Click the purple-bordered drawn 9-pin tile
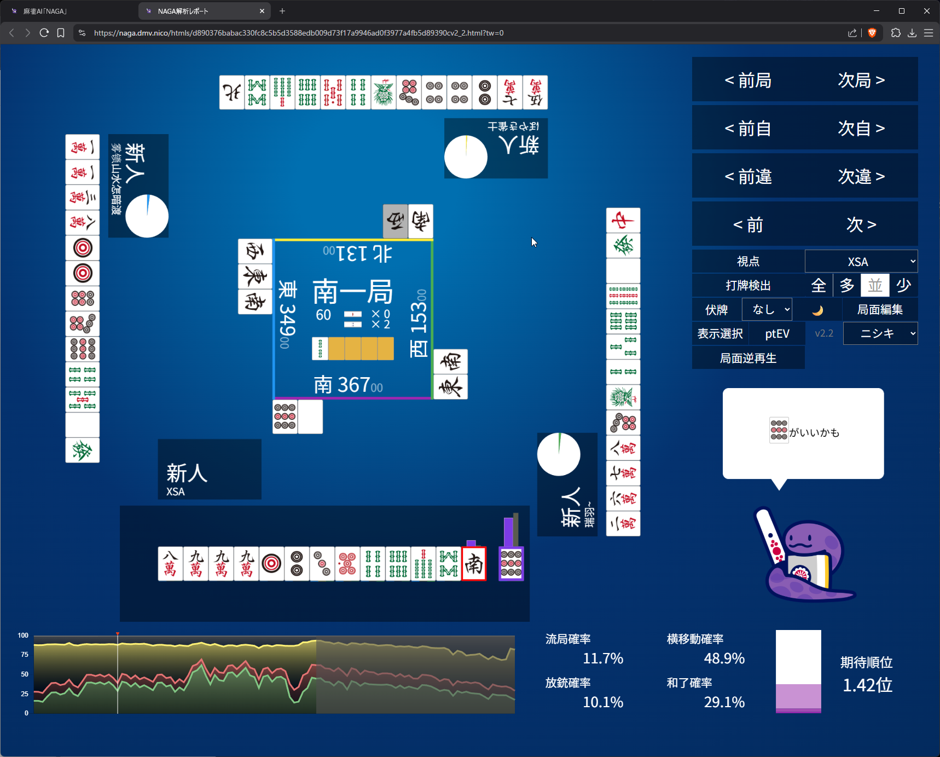The height and width of the screenshot is (757, 940). pos(511,563)
